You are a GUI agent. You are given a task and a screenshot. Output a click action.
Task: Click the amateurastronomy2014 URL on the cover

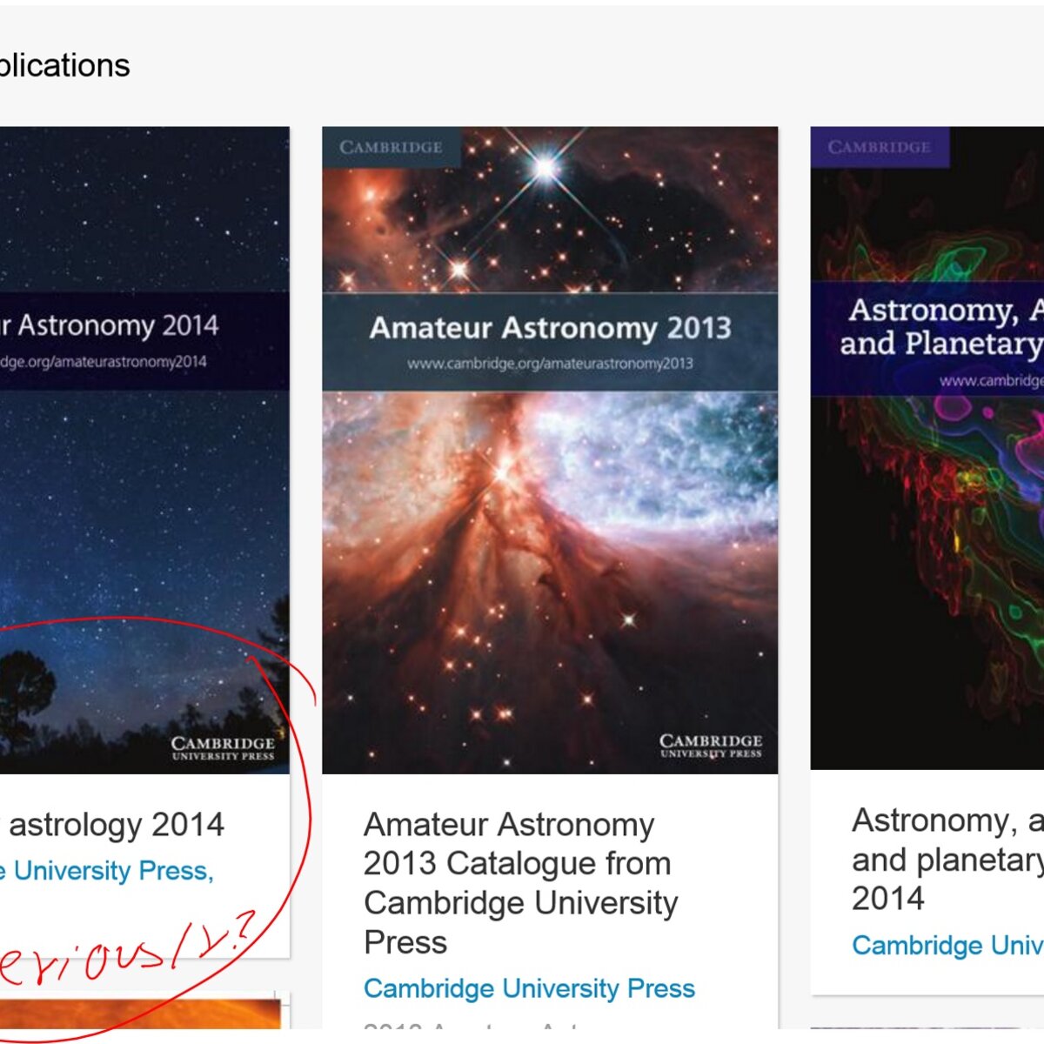coord(104,362)
